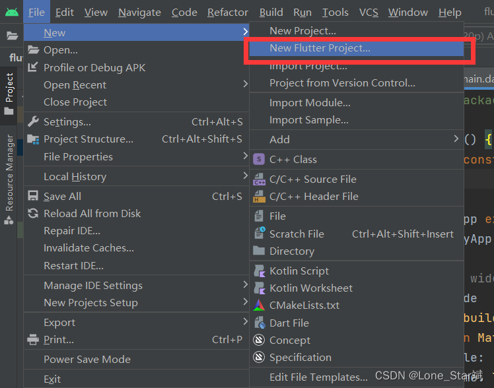
Task: Choose Close Project
Action: 136,102
